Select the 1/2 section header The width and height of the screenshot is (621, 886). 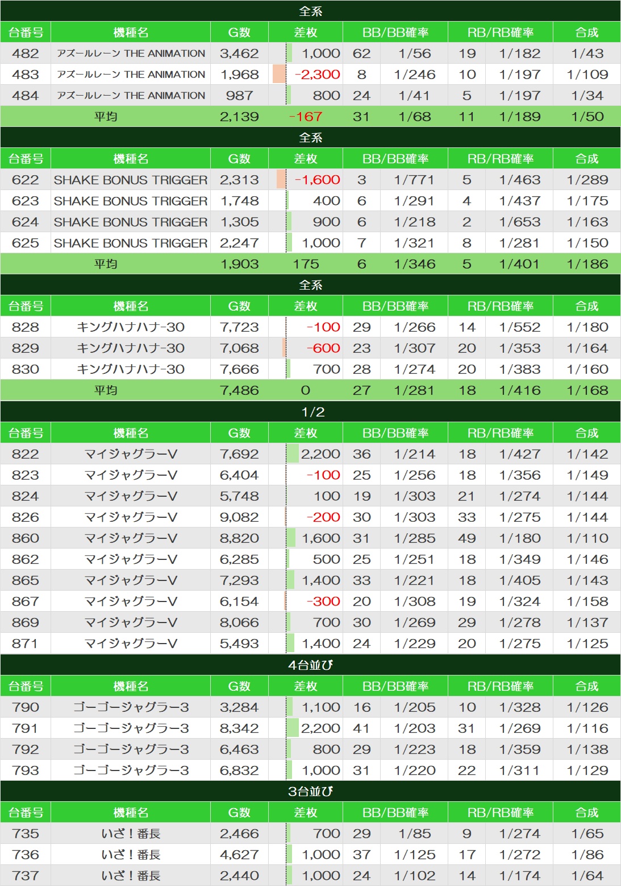(310, 411)
